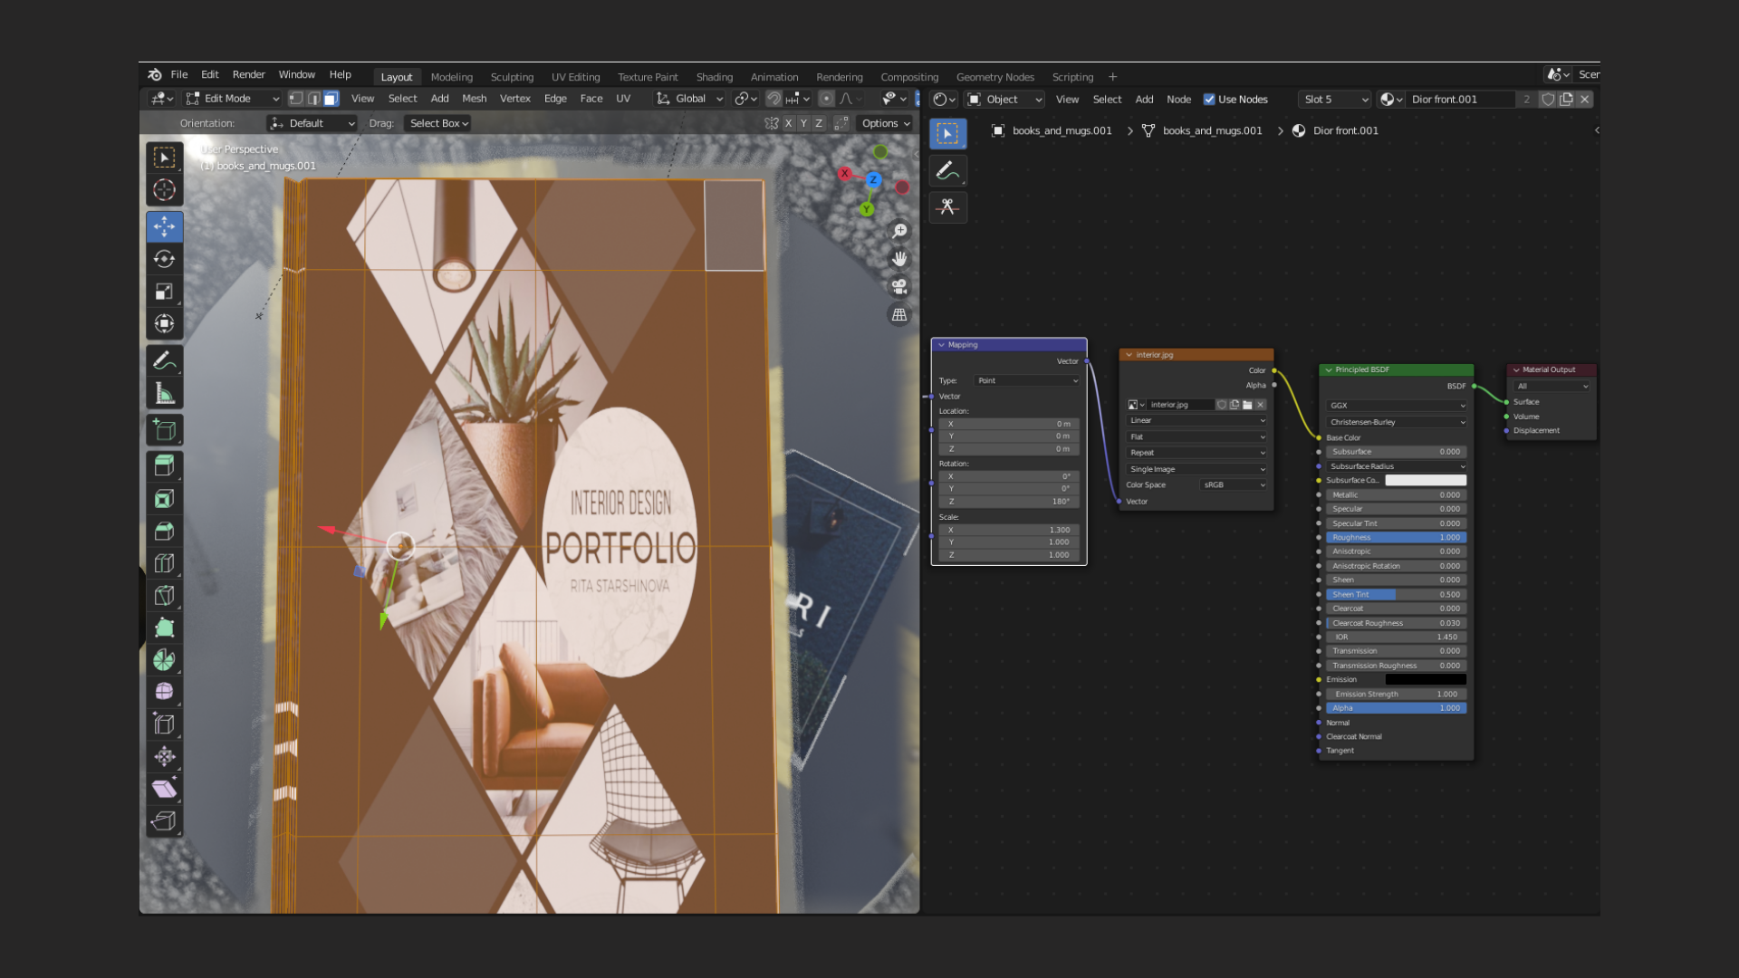Viewport: 1739px width, 978px height.
Task: Select the Transform tool
Action: click(x=164, y=324)
